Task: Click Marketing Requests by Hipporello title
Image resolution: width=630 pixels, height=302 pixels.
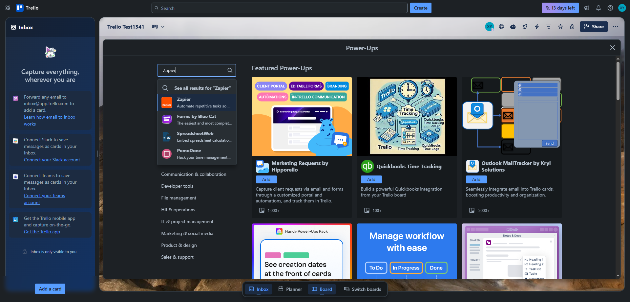Action: 300,166
